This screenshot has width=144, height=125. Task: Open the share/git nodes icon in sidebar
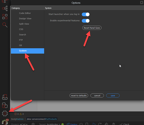[5, 8]
